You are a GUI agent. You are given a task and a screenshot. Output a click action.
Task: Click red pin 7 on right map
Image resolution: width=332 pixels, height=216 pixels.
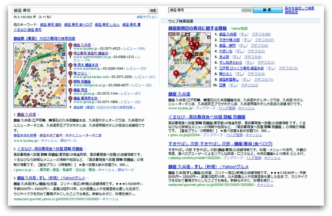202,64
